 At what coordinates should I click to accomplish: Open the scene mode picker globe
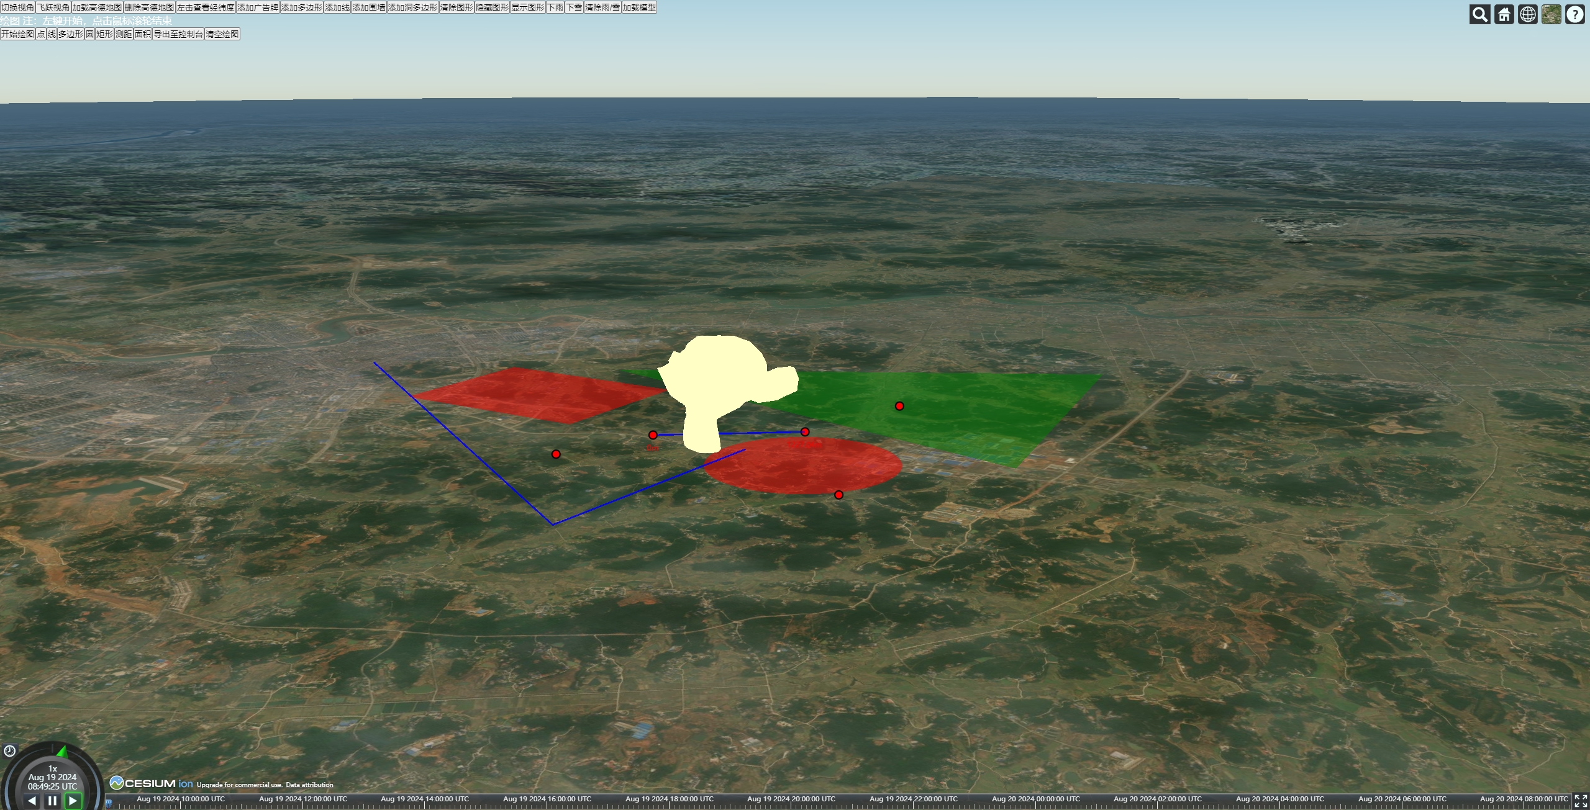tap(1527, 14)
